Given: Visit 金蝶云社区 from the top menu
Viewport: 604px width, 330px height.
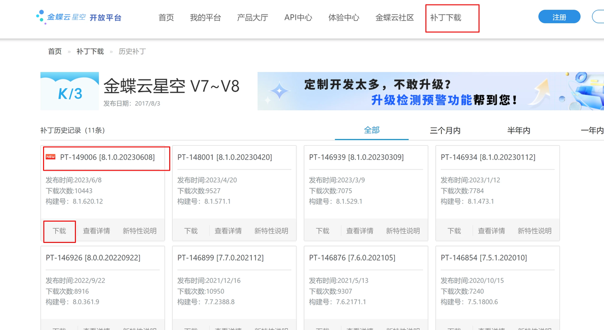Looking at the screenshot, I should 394,18.
